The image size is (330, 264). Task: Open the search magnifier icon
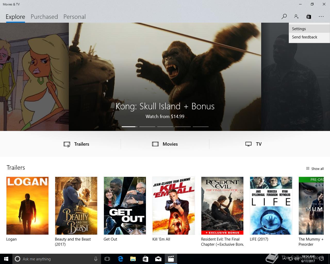click(284, 16)
